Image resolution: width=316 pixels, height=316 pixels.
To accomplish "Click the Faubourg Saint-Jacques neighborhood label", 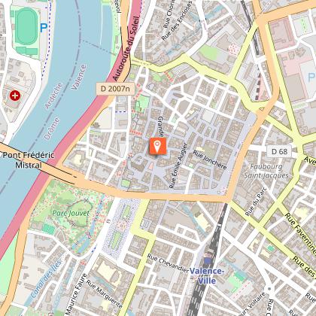I will pyautogui.click(x=266, y=171).
